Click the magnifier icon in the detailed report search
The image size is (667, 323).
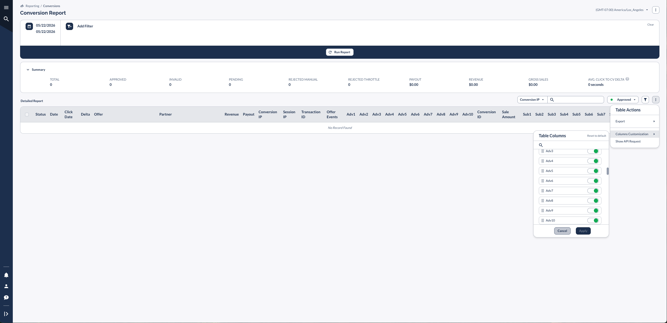552,100
